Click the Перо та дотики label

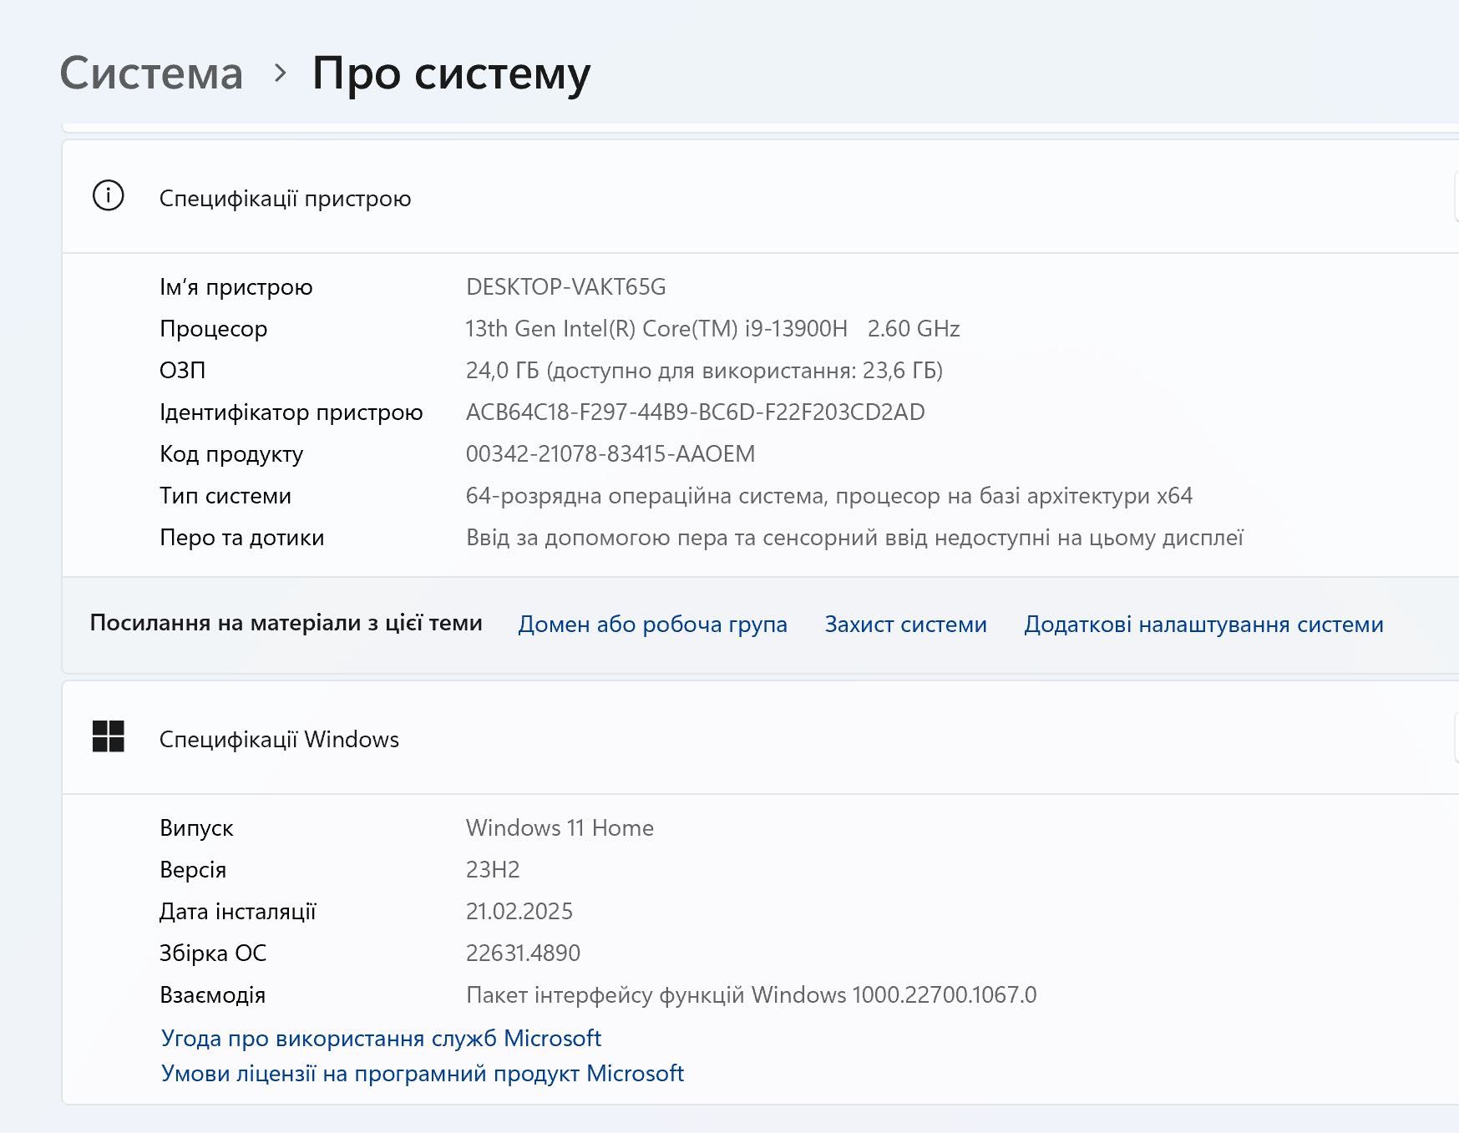pyautogui.click(x=241, y=538)
